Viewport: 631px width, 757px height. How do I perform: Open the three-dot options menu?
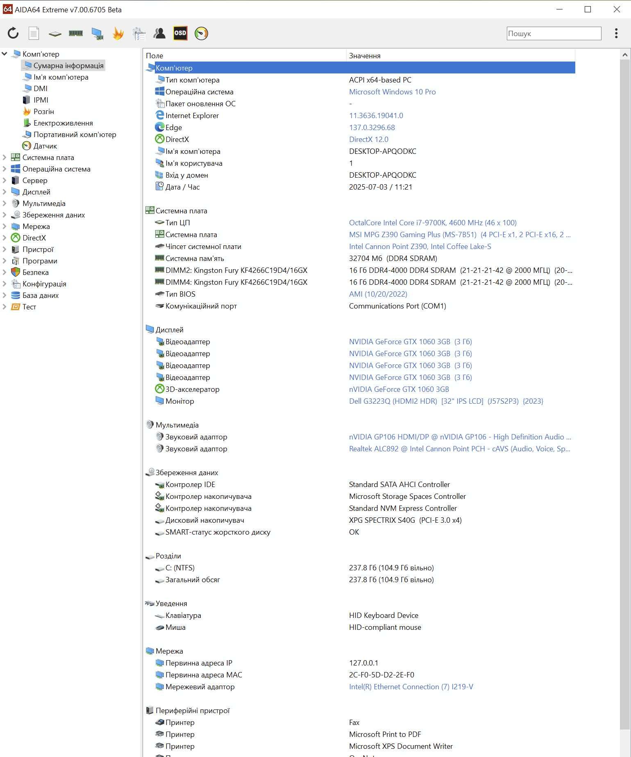point(616,33)
